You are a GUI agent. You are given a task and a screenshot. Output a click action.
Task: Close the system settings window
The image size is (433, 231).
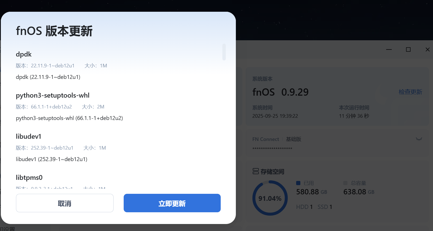click(x=428, y=49)
